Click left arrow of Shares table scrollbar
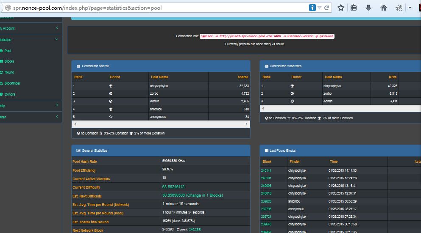 75,124
